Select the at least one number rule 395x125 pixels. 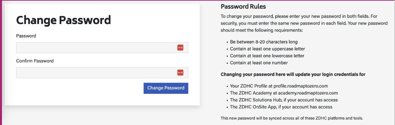point(259,62)
